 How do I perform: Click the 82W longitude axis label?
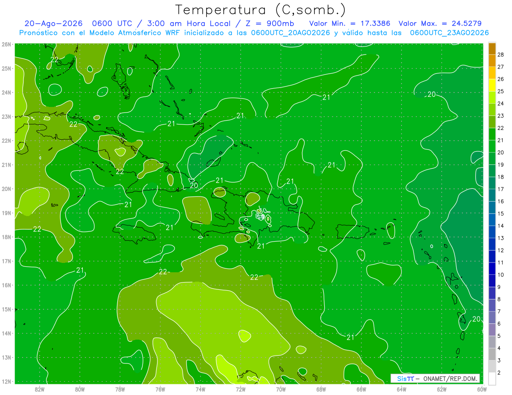(x=40, y=389)
